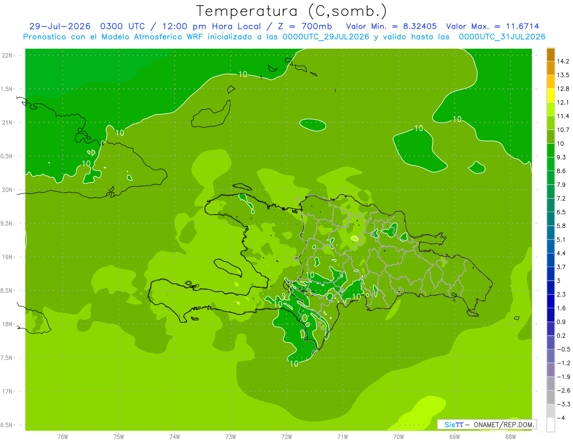The width and height of the screenshot is (573, 443).
Task: Select legend color swatch between -3.3 and -2.6
Action: point(551,398)
